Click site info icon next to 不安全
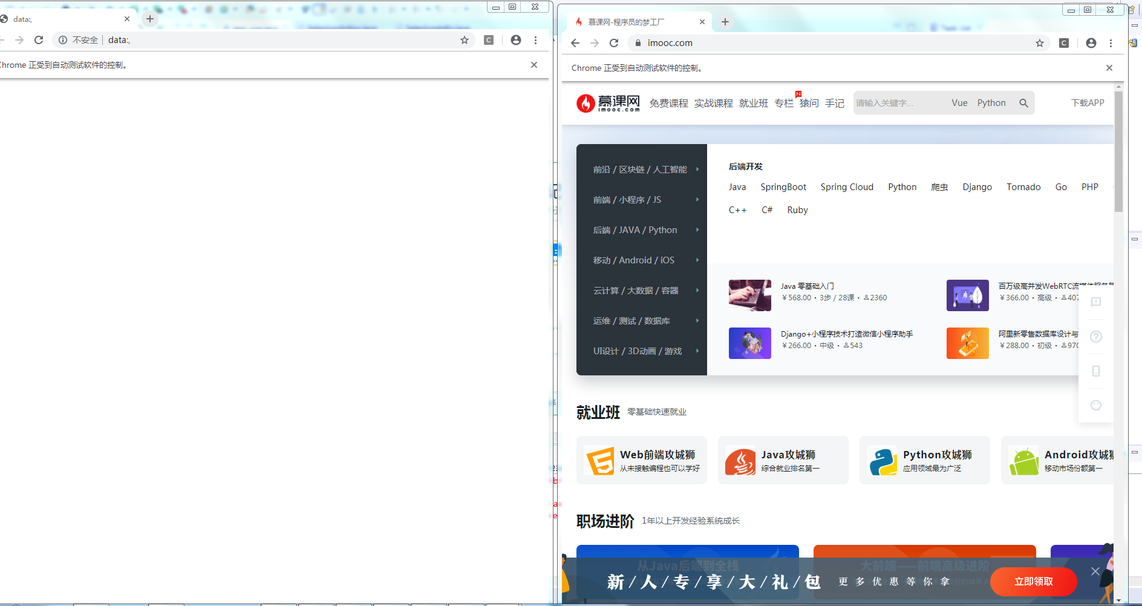 [x=63, y=40]
